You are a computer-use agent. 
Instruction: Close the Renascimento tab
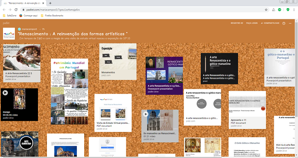[43, 3]
